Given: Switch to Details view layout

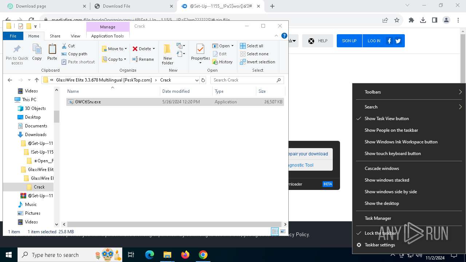Looking at the screenshot, I should tap(275, 231).
